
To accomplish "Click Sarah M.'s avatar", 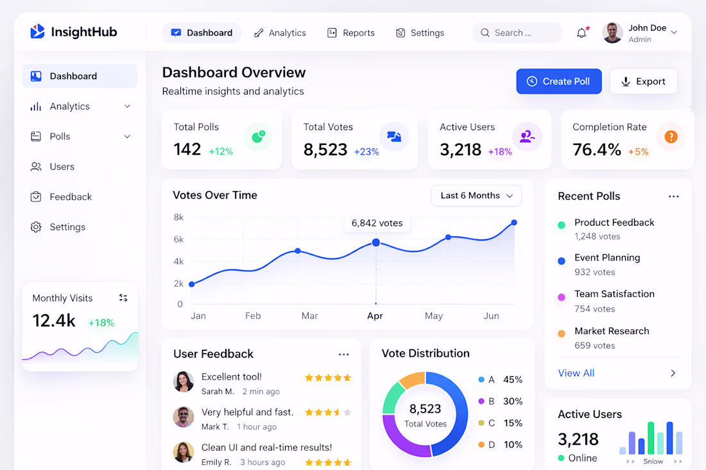I will click(184, 382).
